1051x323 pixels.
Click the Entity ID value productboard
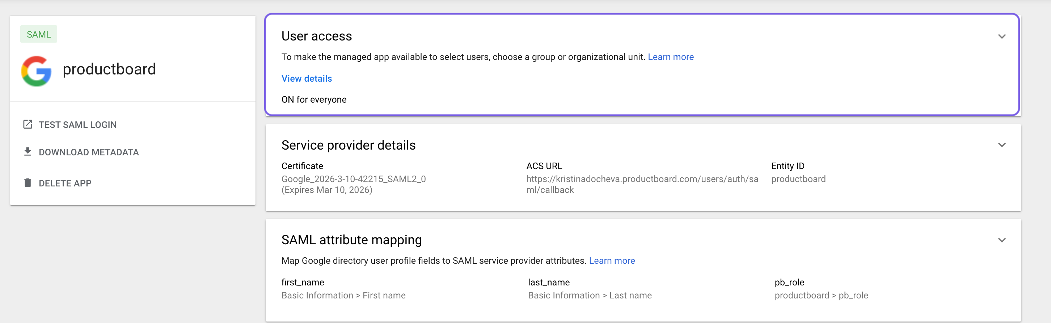pyautogui.click(x=798, y=179)
